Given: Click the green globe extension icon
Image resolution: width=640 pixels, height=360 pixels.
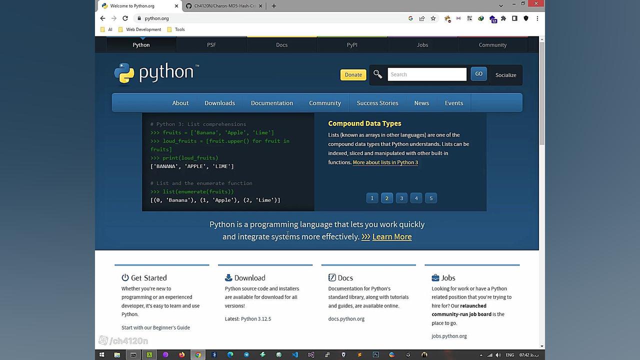Looking at the screenshot, I should click(481, 18).
